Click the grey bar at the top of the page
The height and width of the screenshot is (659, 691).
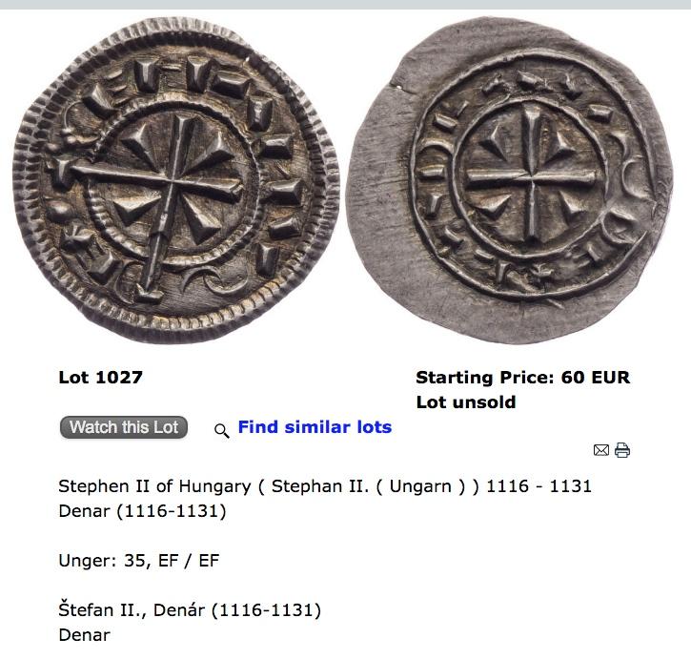[345, 5]
